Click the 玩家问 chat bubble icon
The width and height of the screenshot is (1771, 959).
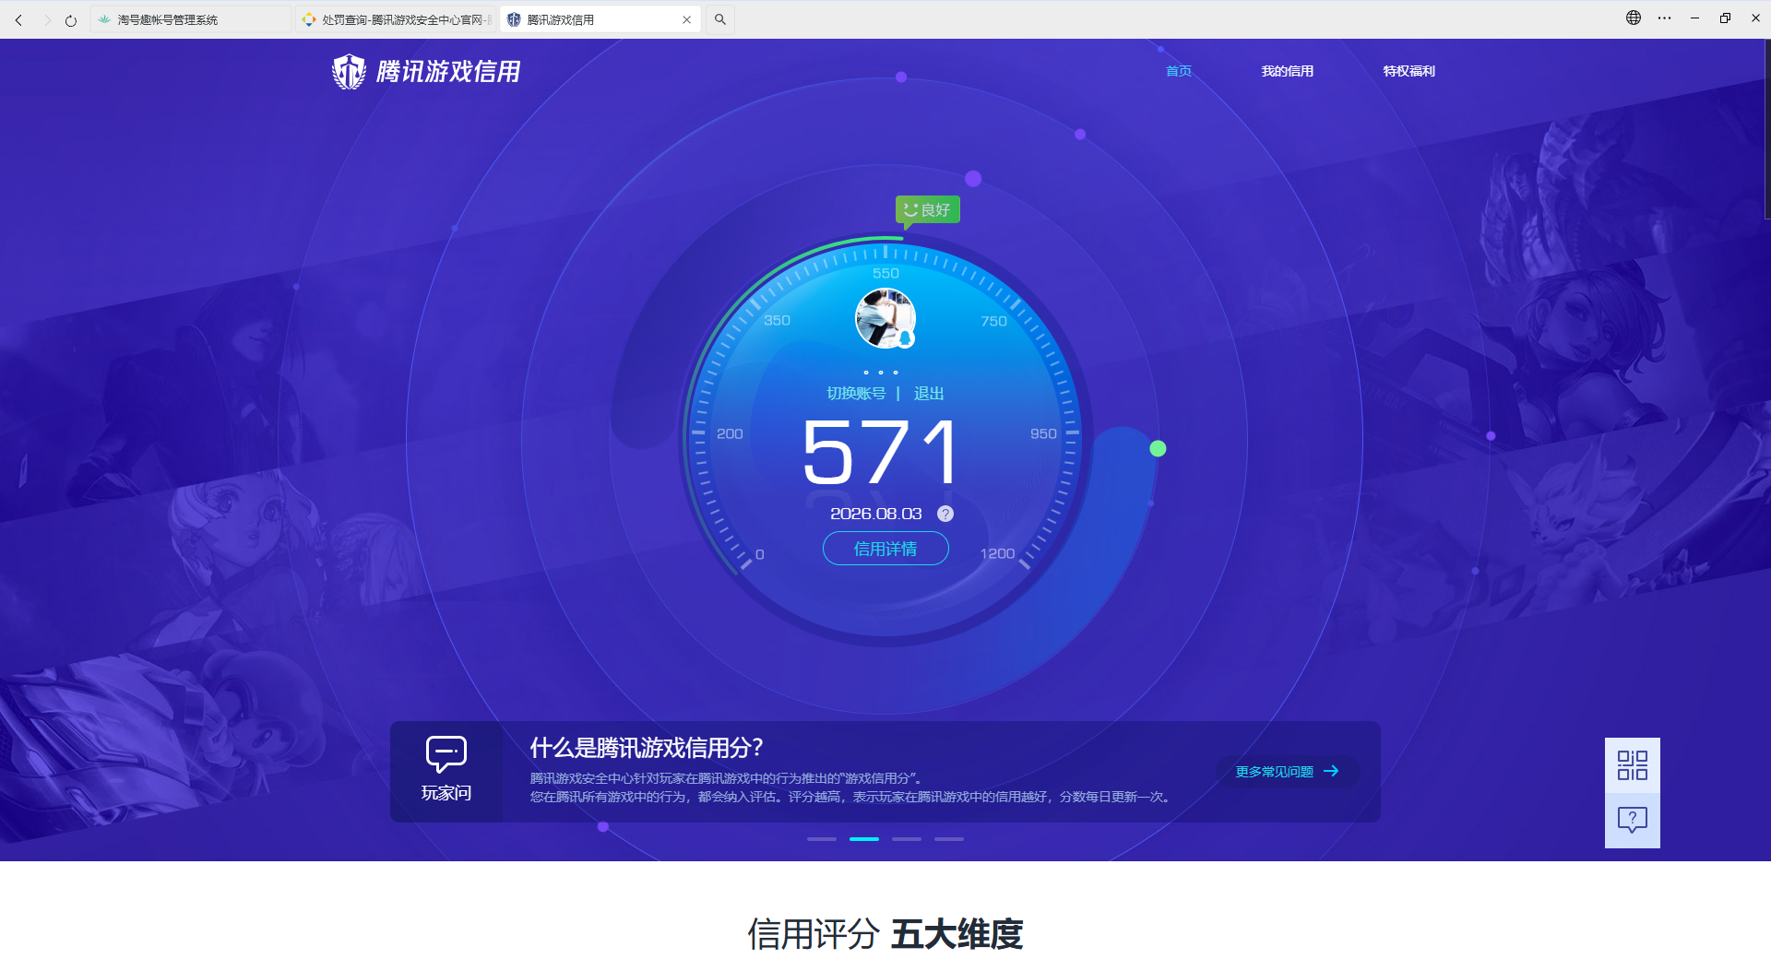tap(446, 753)
